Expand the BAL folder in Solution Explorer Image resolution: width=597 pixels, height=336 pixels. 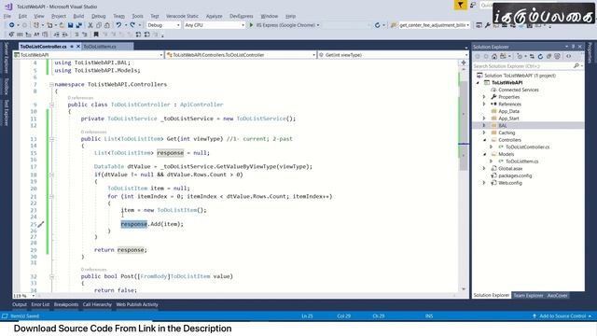click(x=484, y=125)
